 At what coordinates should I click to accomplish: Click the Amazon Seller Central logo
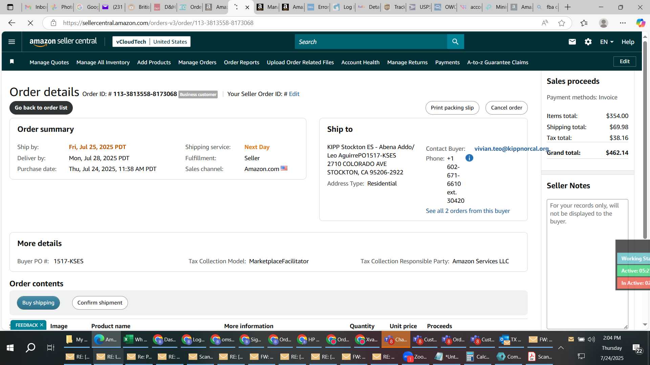[63, 42]
